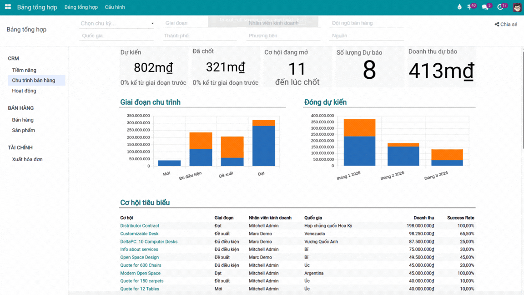Click the water drop icon in navbar

click(x=459, y=7)
